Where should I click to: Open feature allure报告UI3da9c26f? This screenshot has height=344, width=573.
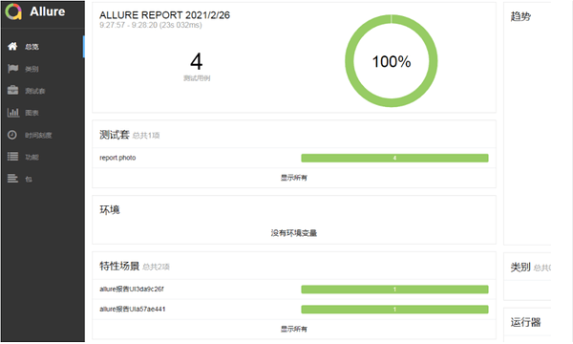tap(132, 290)
